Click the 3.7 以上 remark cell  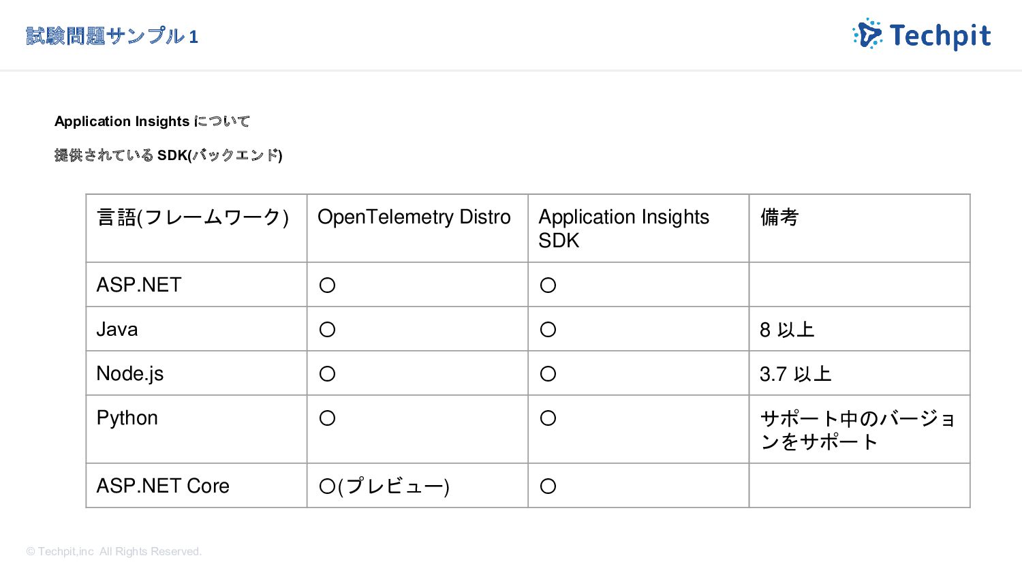tap(860, 373)
